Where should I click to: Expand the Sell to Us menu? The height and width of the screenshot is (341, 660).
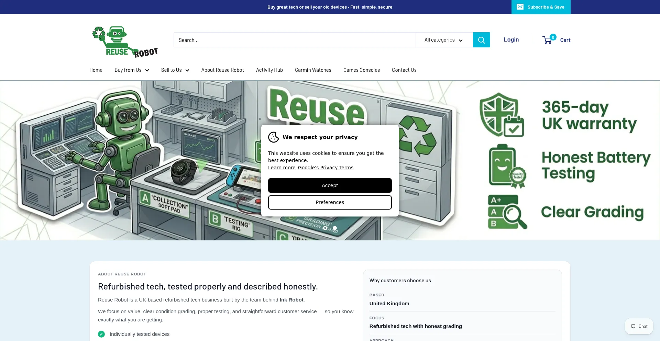[x=175, y=70]
